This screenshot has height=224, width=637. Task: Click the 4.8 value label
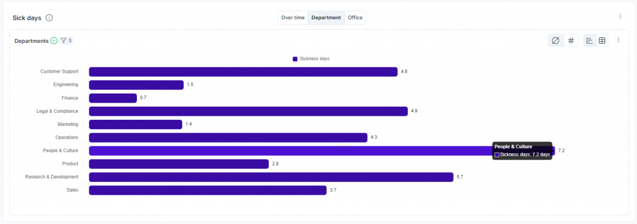(404, 72)
